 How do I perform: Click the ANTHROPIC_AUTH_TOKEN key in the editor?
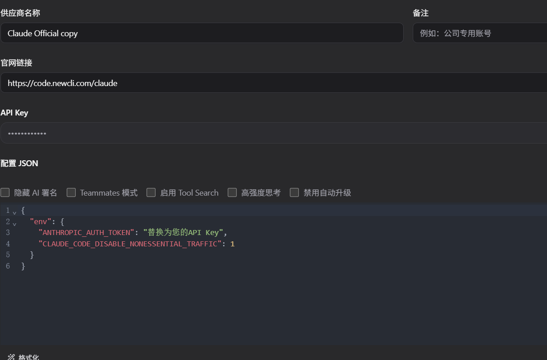coord(87,233)
